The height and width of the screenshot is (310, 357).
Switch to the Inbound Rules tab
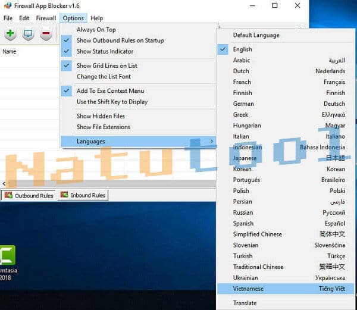point(83,195)
